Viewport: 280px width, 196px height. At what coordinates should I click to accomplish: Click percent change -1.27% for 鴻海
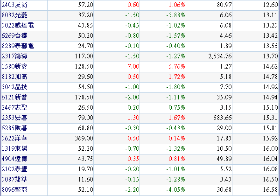click(176, 56)
